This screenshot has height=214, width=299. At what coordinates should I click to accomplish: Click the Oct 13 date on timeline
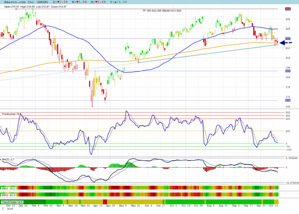pos(274,206)
